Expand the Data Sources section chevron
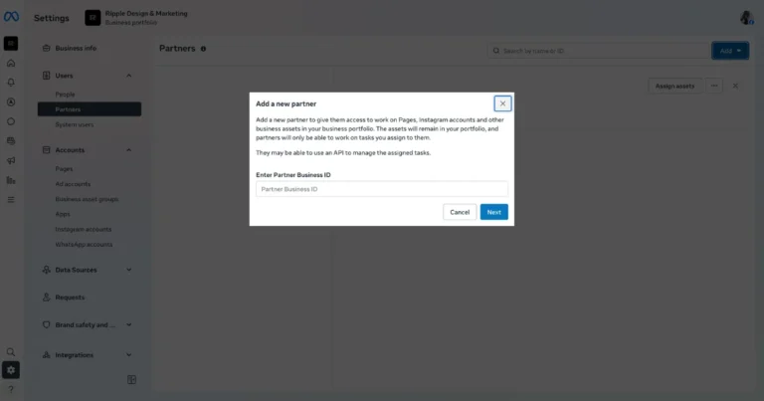764x401 pixels. [129, 270]
